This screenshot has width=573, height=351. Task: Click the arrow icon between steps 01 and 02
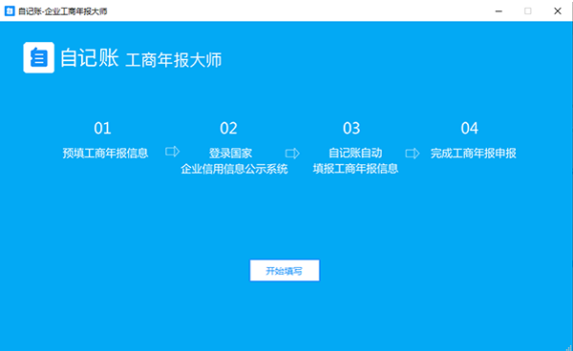click(173, 151)
